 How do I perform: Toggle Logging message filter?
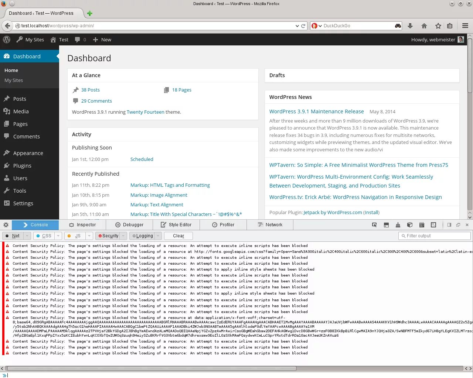coord(142,236)
